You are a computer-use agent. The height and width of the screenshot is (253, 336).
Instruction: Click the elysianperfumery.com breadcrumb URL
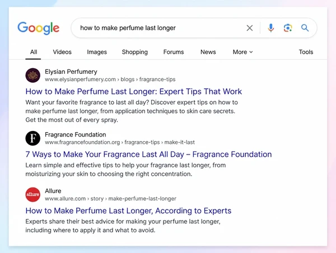(110, 79)
